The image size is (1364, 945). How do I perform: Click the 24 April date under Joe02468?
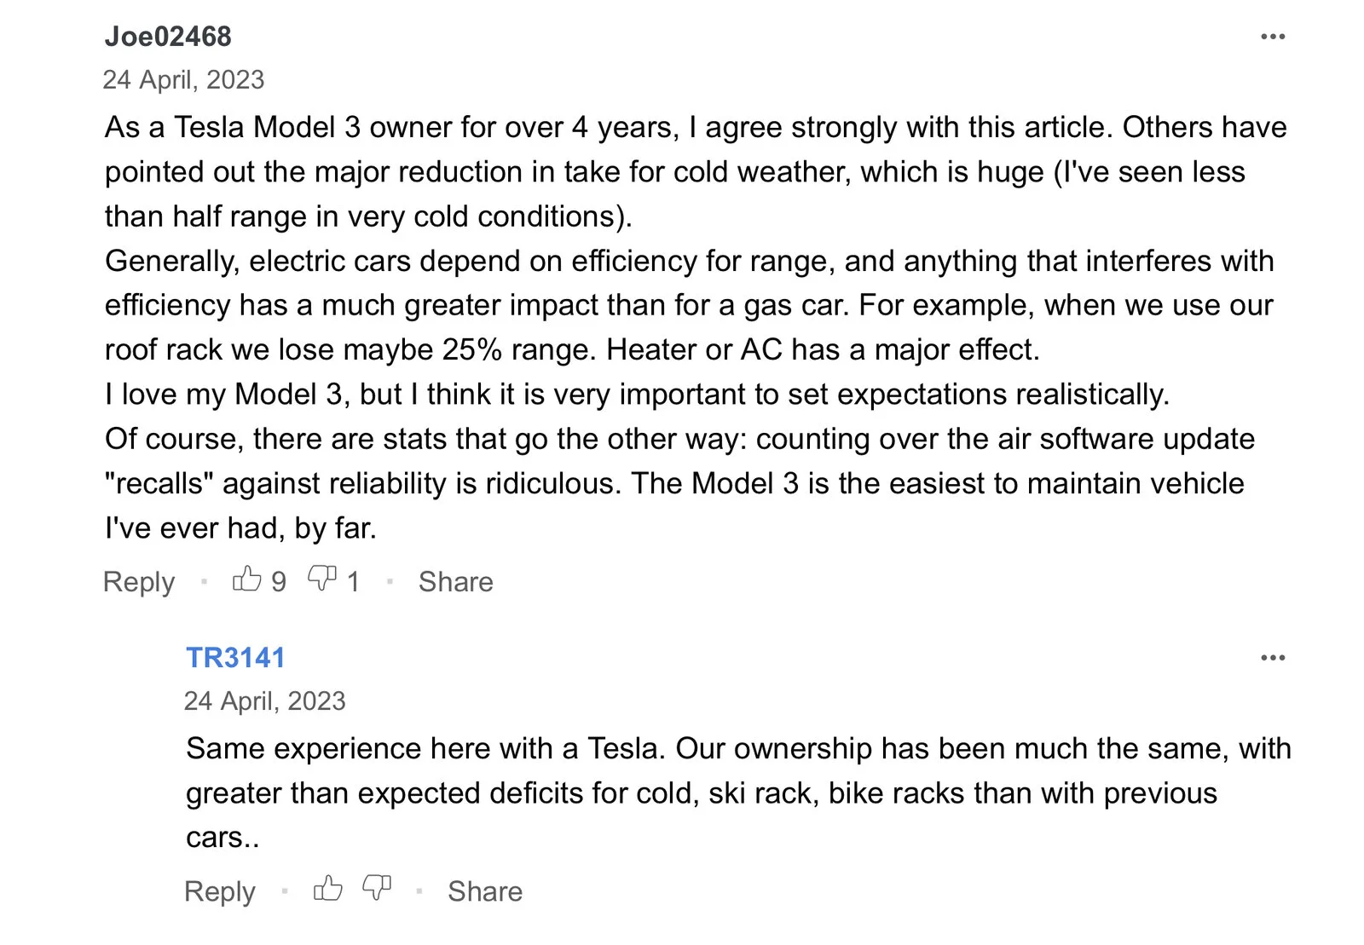point(183,80)
